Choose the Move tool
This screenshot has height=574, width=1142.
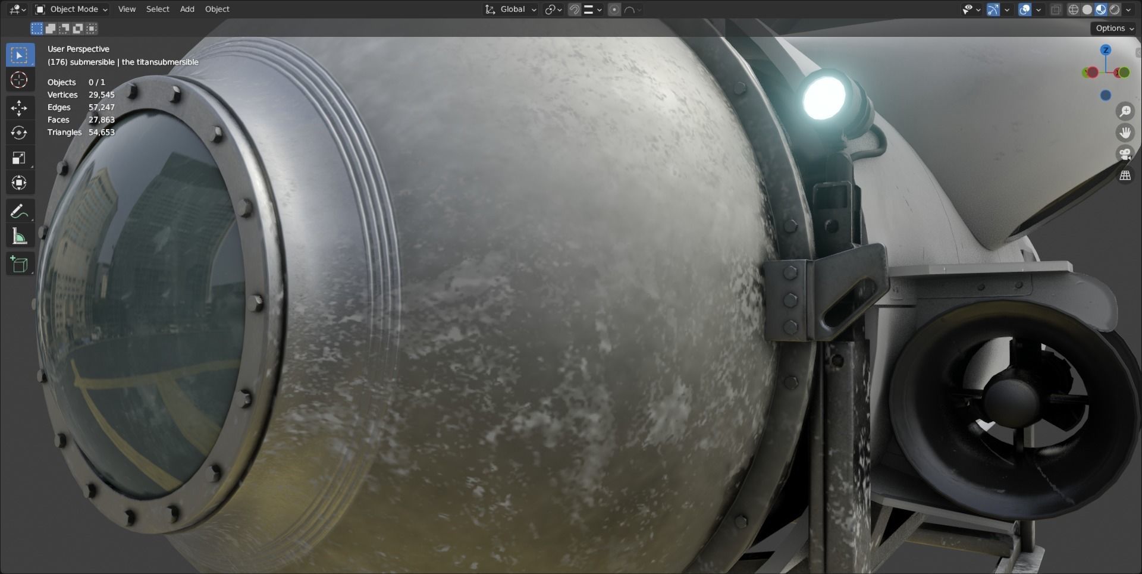[x=20, y=108]
